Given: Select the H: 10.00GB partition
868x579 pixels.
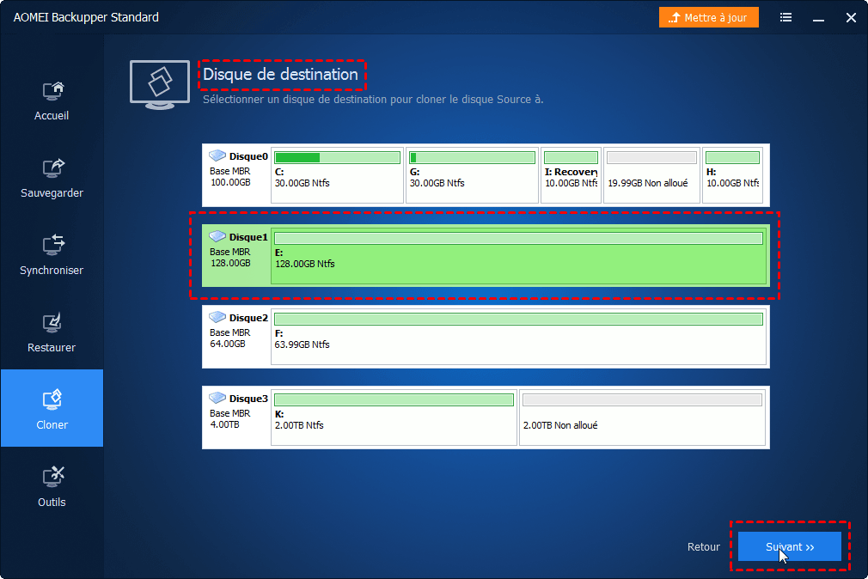Looking at the screenshot, I should pyautogui.click(x=732, y=174).
